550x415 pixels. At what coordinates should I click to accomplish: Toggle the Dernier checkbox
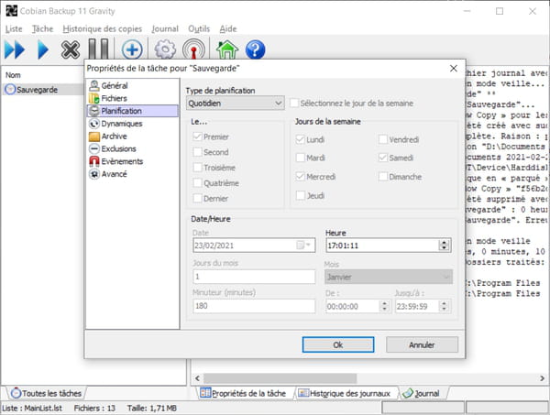click(x=197, y=198)
